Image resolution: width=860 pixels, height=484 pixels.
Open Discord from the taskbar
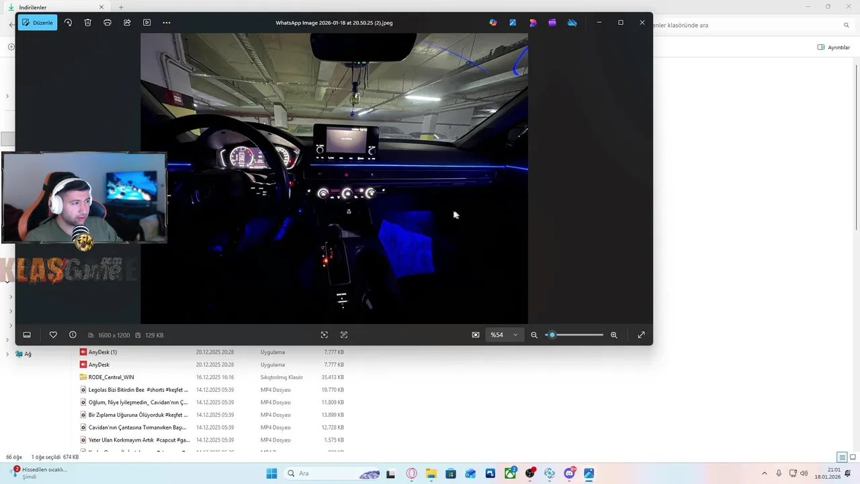click(570, 473)
